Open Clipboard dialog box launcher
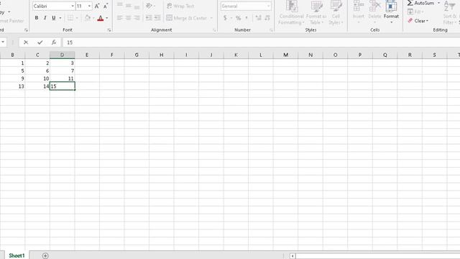460x259 pixels. point(26,30)
